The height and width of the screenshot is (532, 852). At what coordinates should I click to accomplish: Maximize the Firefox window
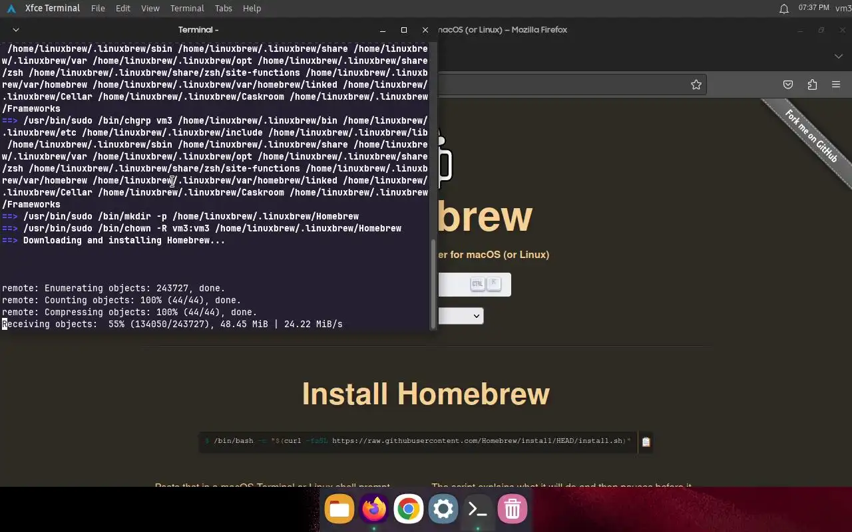click(821, 30)
